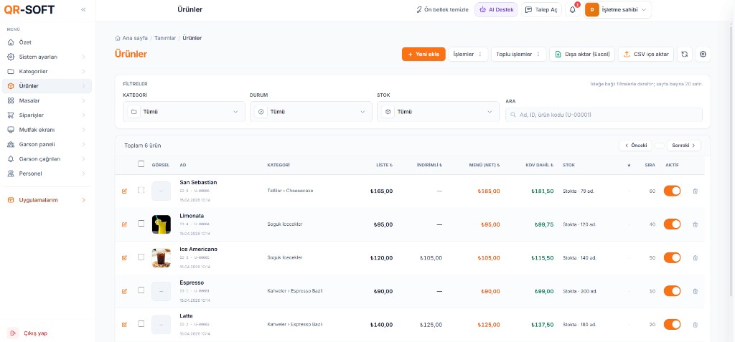
Task: Go to Mutfak ekranı in the sidebar
Action: [x=36, y=130]
